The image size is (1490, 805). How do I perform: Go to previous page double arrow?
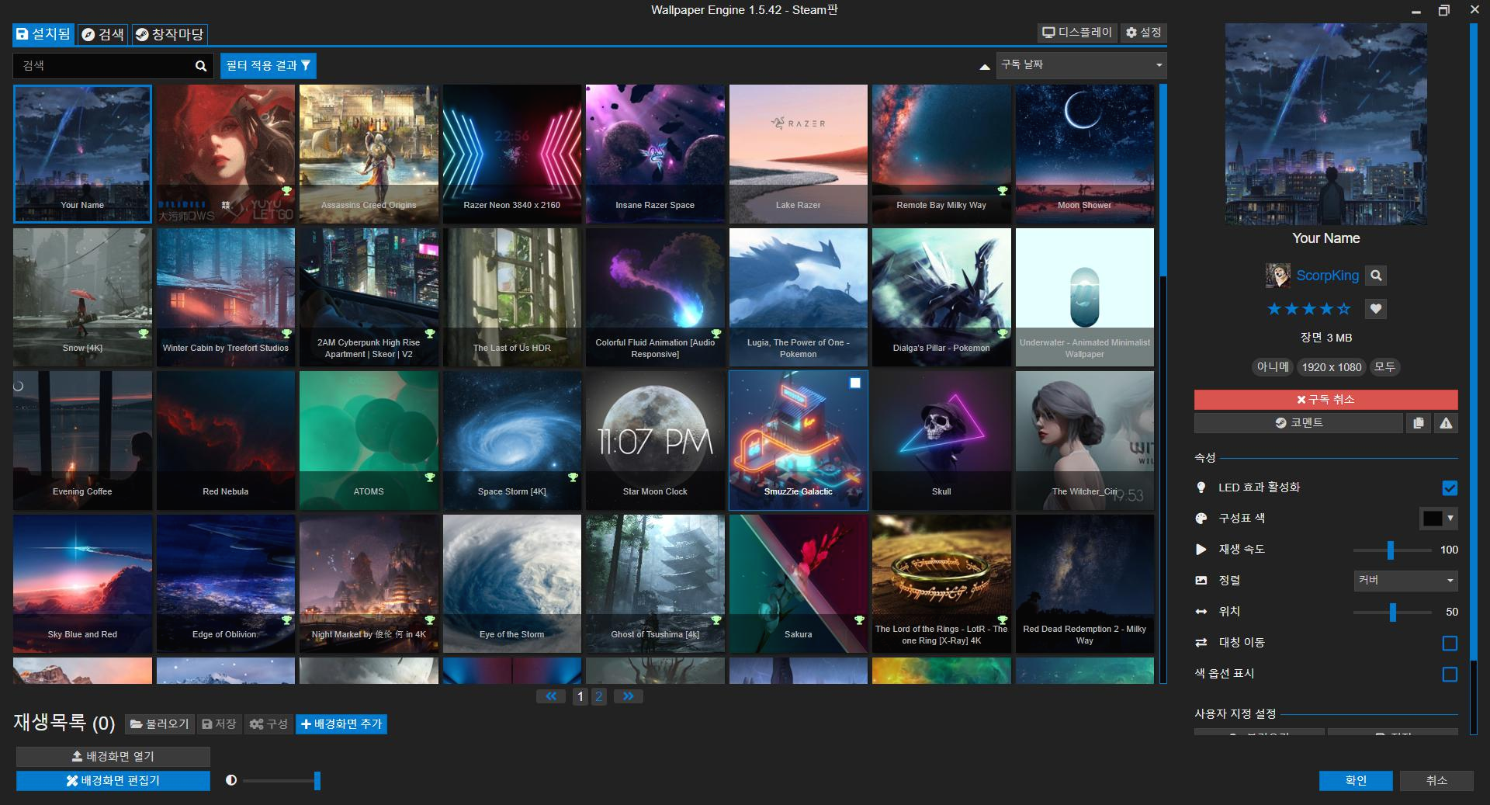coord(551,696)
